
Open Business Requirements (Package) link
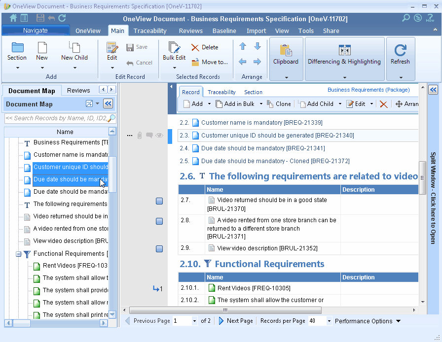[x=368, y=90]
